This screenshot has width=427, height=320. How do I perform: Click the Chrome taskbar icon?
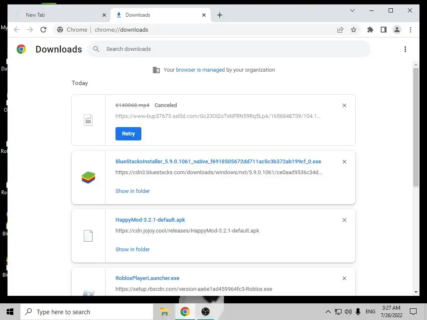(185, 312)
